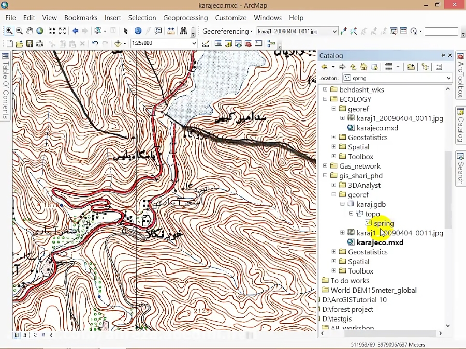Open the Add Data button
The width and height of the screenshot is (466, 349).
coord(118,44)
